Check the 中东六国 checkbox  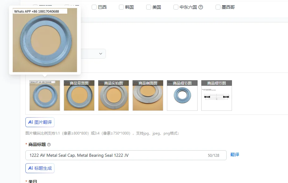pyautogui.click(x=176, y=7)
